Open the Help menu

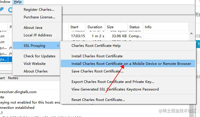pos(18,2)
